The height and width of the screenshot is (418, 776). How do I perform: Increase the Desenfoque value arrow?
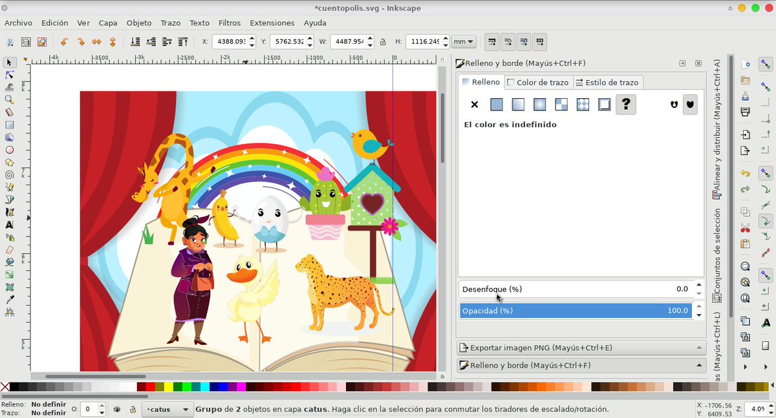[x=698, y=285]
